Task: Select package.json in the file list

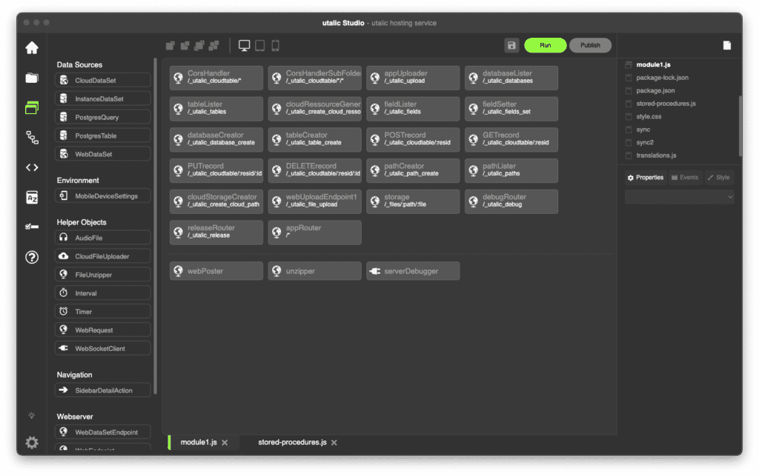Action: pos(655,90)
